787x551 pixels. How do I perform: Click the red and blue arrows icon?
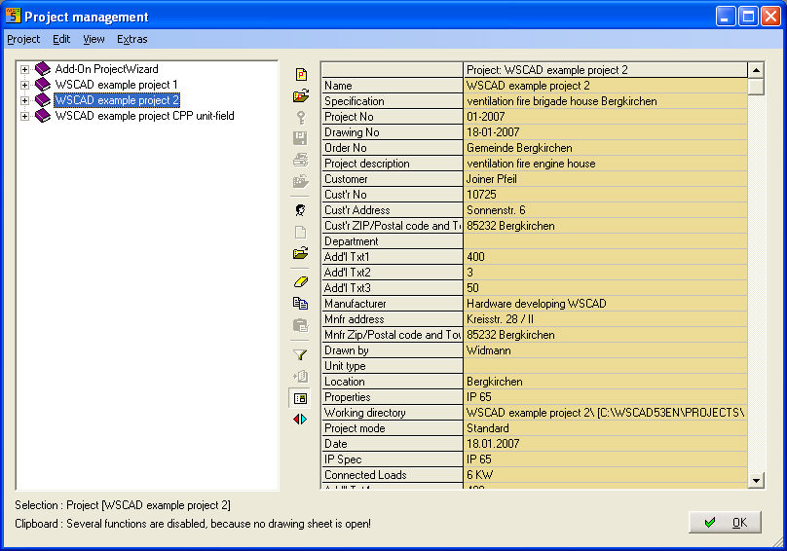301,419
